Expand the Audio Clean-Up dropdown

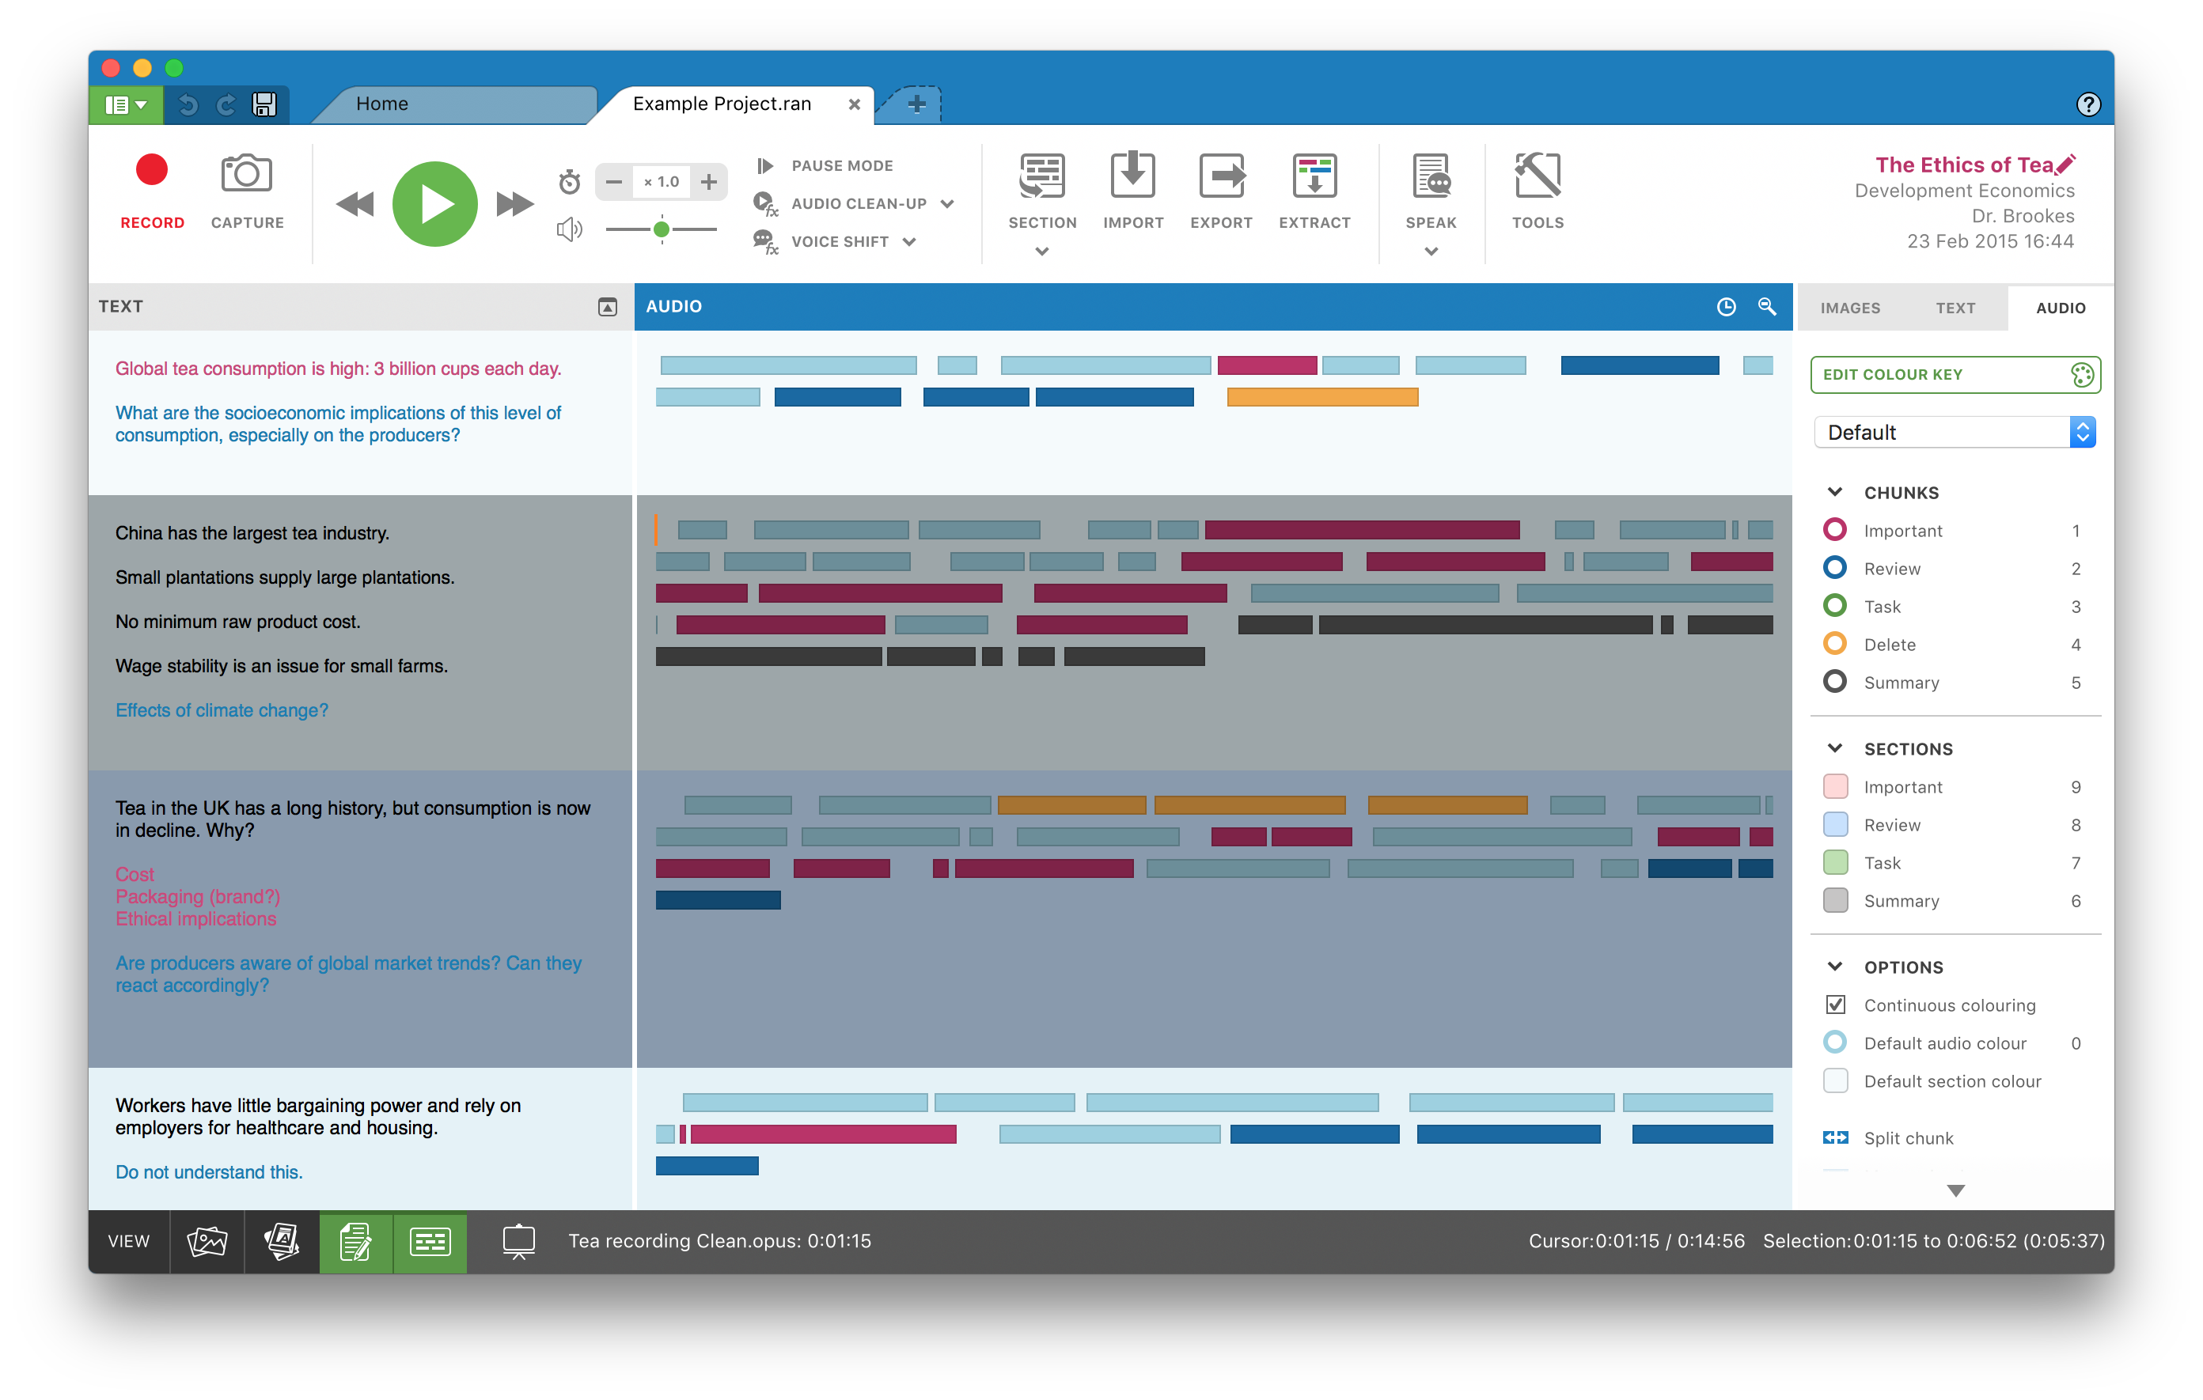point(947,203)
